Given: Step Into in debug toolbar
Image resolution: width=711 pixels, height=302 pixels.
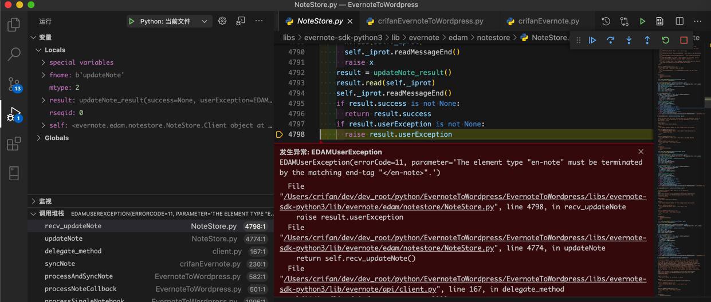Looking at the screenshot, I should click(x=629, y=41).
